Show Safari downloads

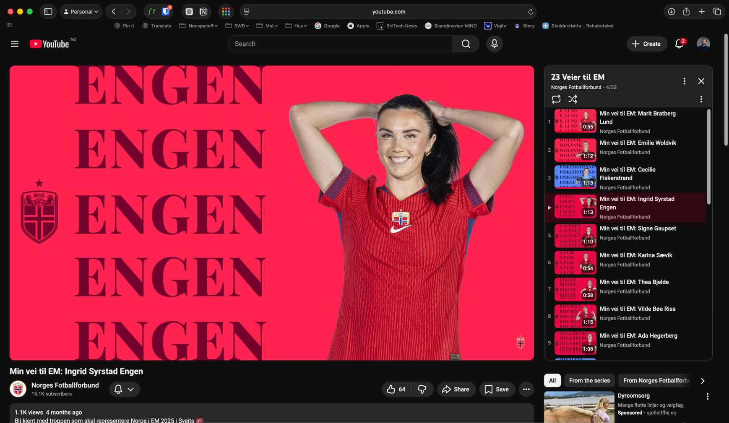coord(671,12)
